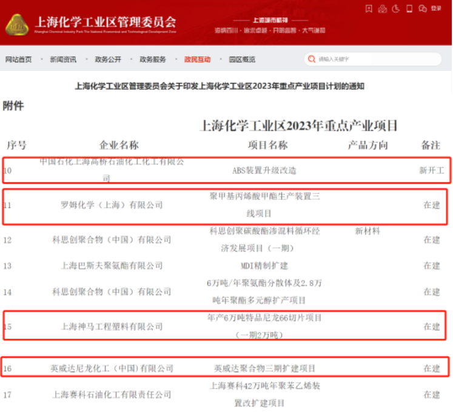
Task: Select 政务公开 in the navigation bar
Action: 108,59
